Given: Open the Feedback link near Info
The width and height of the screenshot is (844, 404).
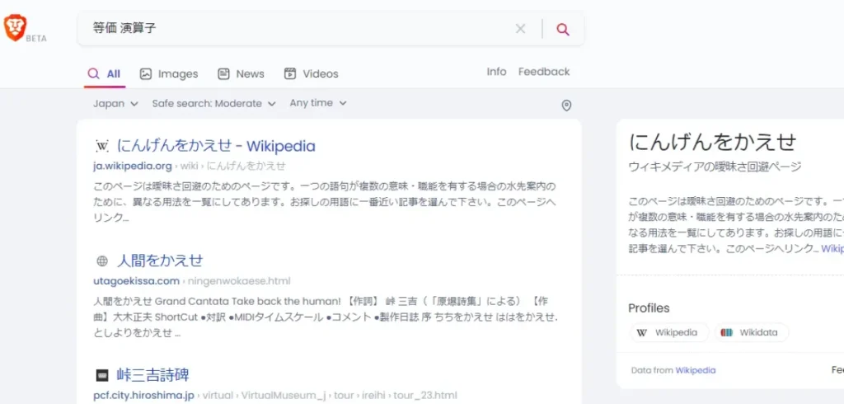Looking at the screenshot, I should click(544, 72).
